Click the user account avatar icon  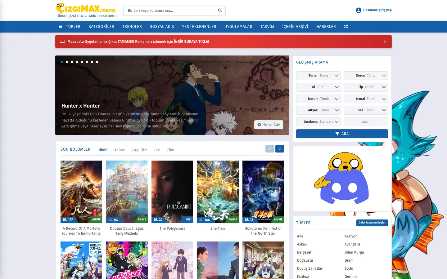pos(359,10)
